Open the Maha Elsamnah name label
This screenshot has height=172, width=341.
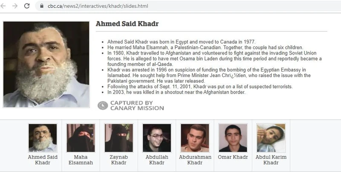pyautogui.click(x=81, y=160)
